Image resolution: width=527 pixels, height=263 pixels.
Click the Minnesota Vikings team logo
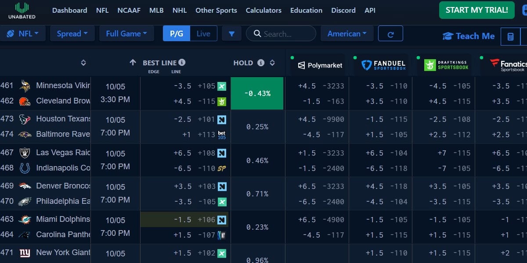[25, 86]
